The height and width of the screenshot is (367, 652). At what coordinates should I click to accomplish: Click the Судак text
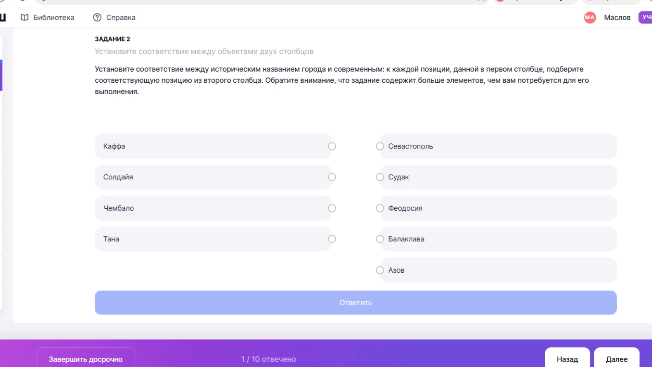point(399,177)
